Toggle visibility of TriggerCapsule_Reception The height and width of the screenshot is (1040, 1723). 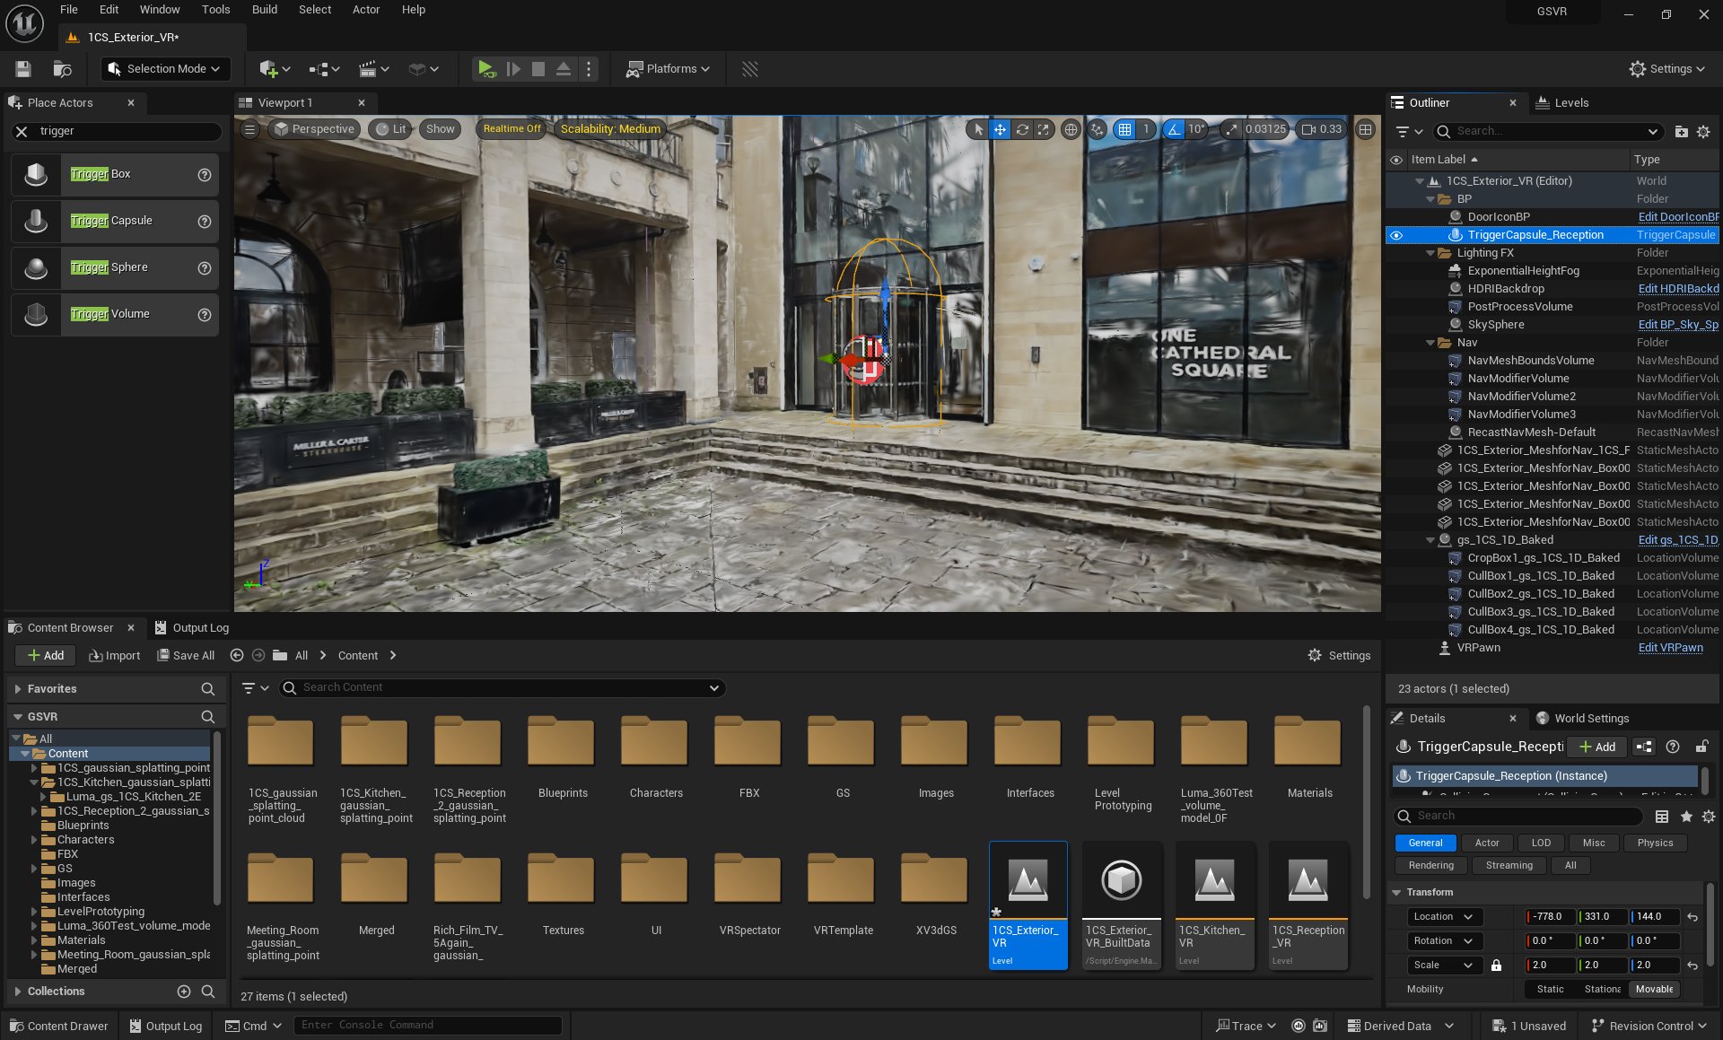[1396, 235]
